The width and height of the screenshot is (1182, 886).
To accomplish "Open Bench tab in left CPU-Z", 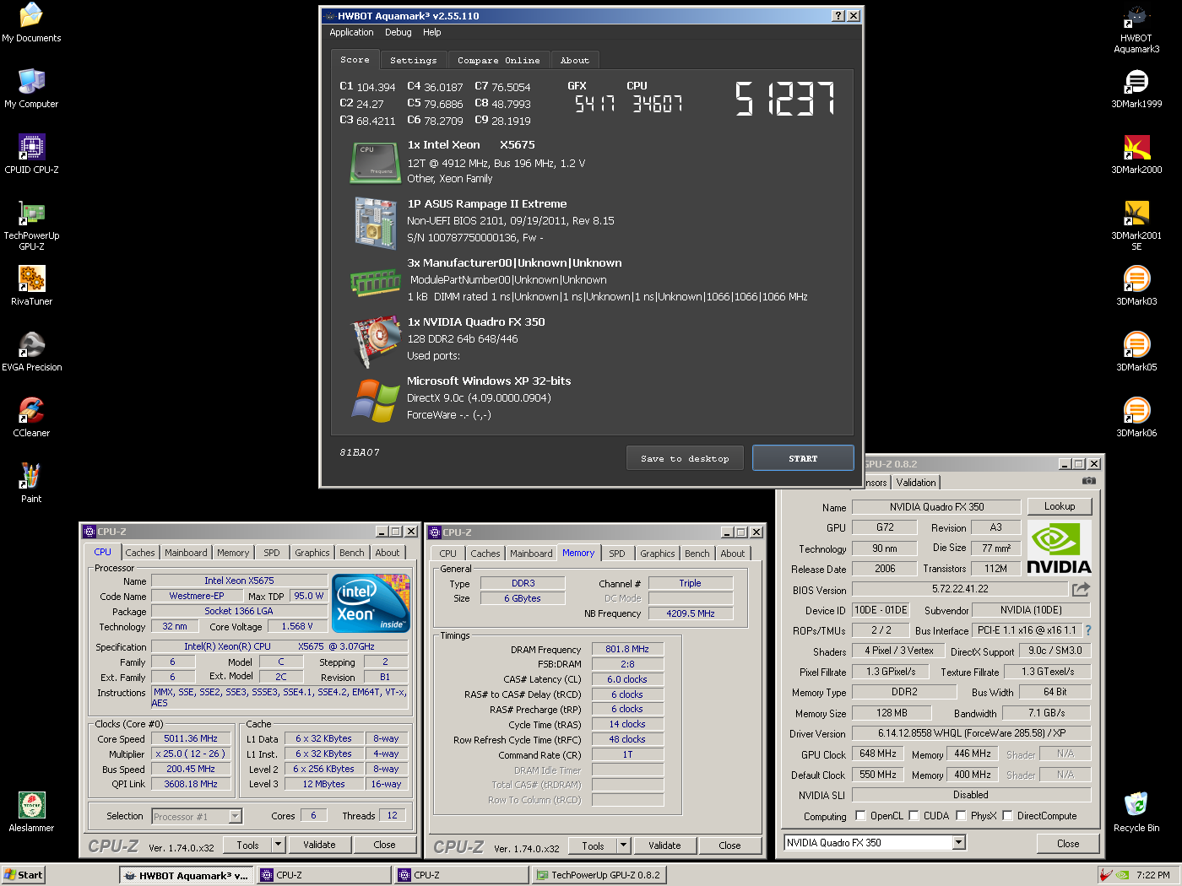I will coord(352,553).
